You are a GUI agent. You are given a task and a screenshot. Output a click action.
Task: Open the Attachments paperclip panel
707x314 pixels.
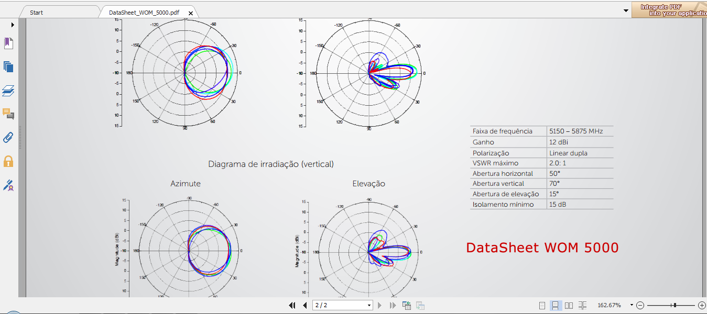pyautogui.click(x=8, y=138)
